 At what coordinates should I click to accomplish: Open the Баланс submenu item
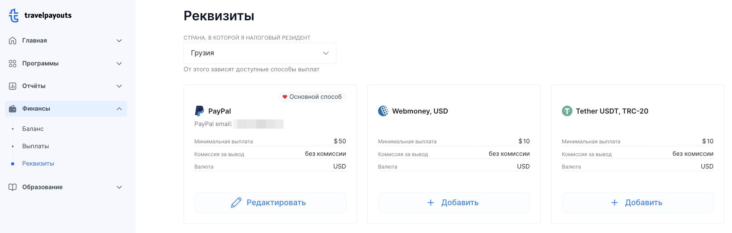(x=33, y=129)
